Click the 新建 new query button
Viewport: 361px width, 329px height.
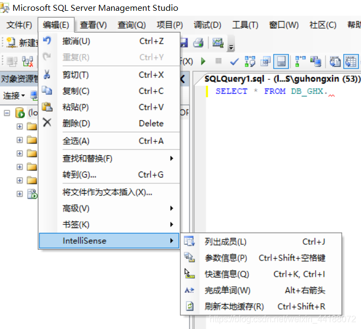point(22,43)
